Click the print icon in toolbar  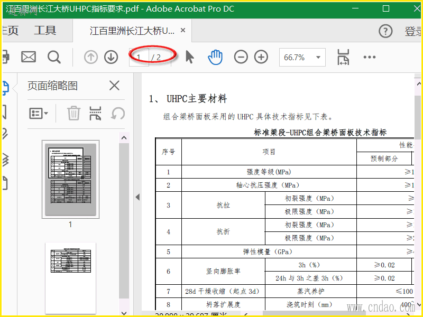[x=6, y=57]
